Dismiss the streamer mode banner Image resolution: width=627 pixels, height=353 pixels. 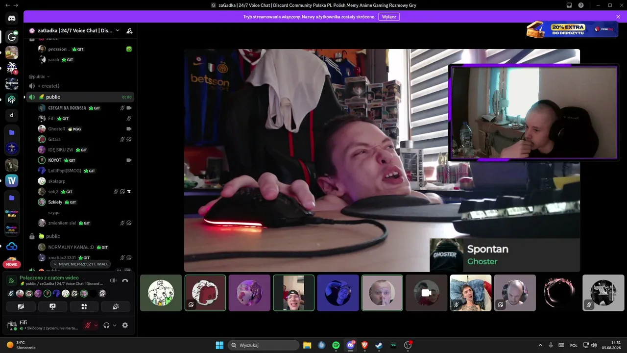tap(618, 17)
